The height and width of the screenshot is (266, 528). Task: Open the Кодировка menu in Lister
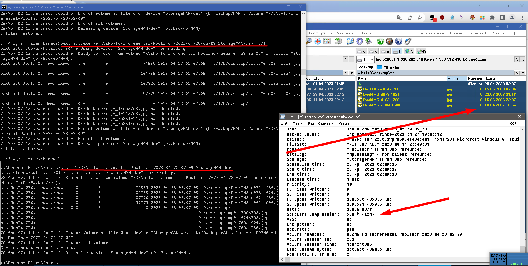point(326,124)
